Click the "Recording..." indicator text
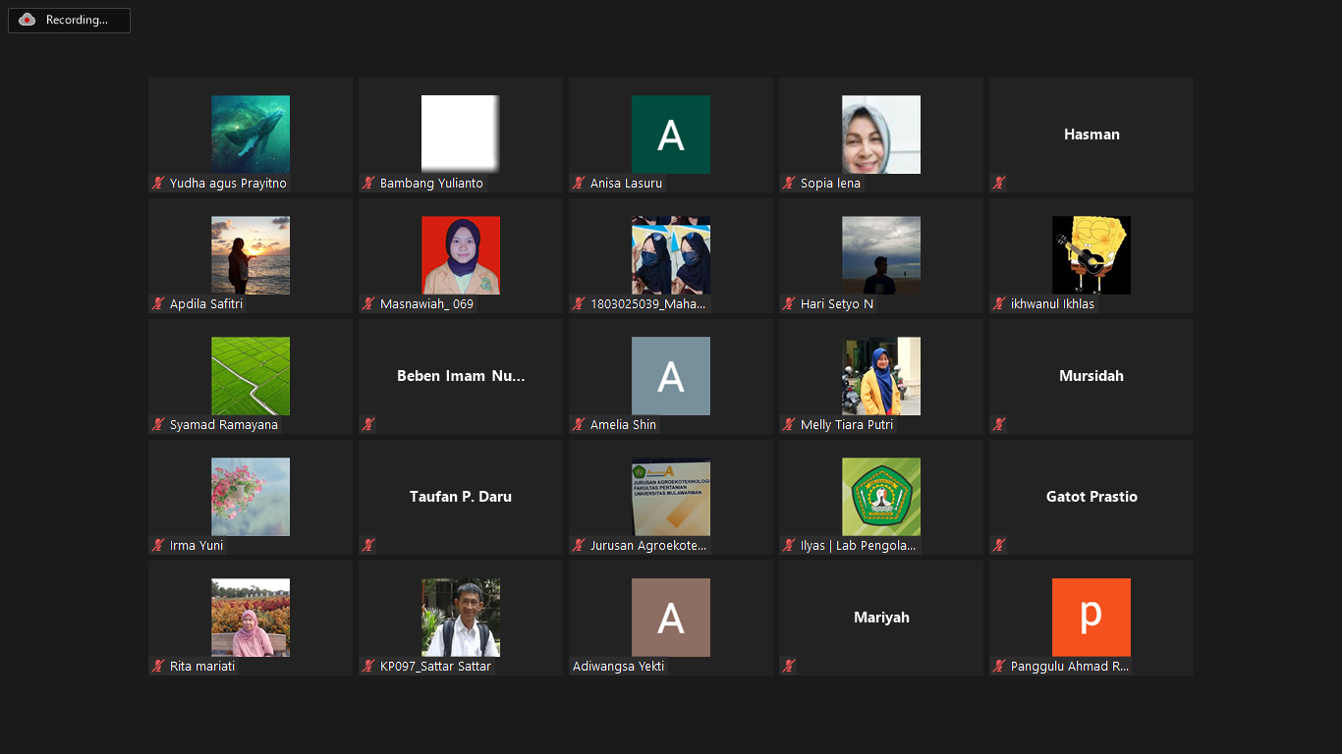Screen dimensions: 1342x754 [77, 20]
